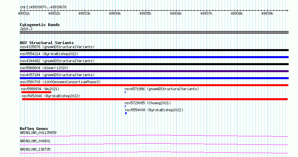This screenshot has height=157, width=298.
Task: Open variant nsv5554214 (ByrskaBishop2022) label
Action: coord(49,54)
